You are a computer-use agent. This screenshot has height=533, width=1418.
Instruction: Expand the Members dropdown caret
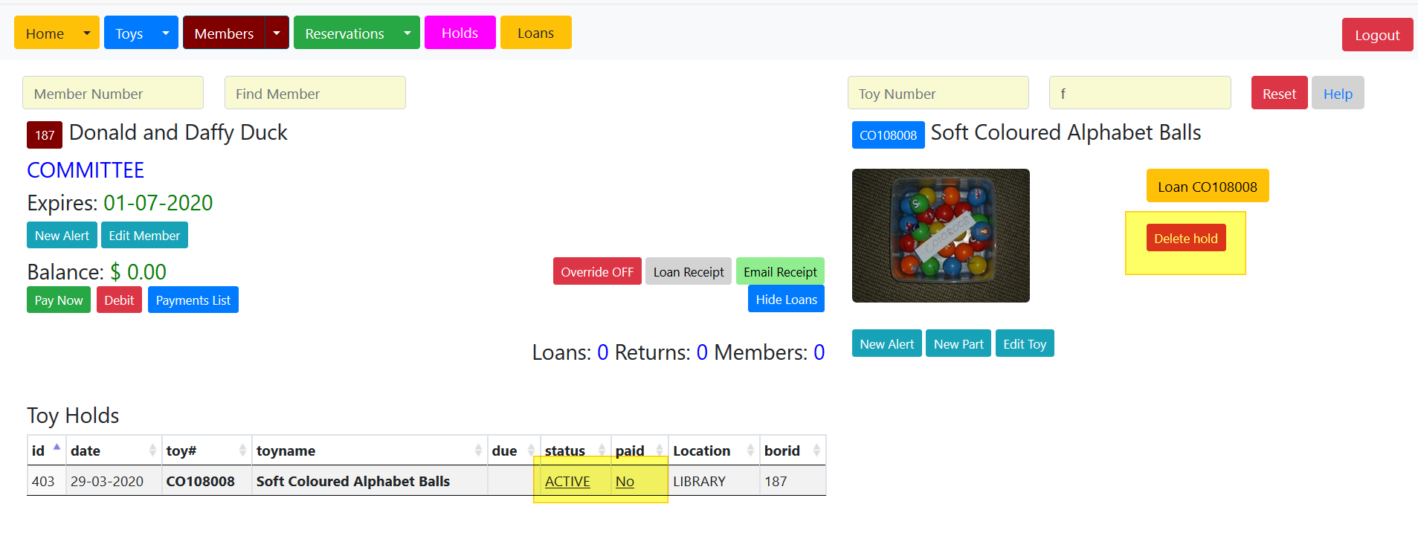pos(277,33)
